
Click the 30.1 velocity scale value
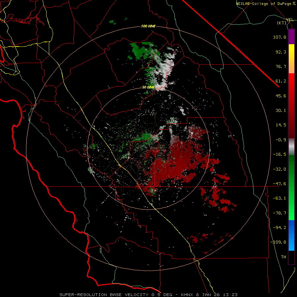point(281,111)
